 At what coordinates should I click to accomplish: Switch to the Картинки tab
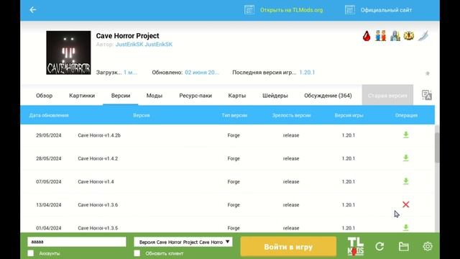[82, 96]
